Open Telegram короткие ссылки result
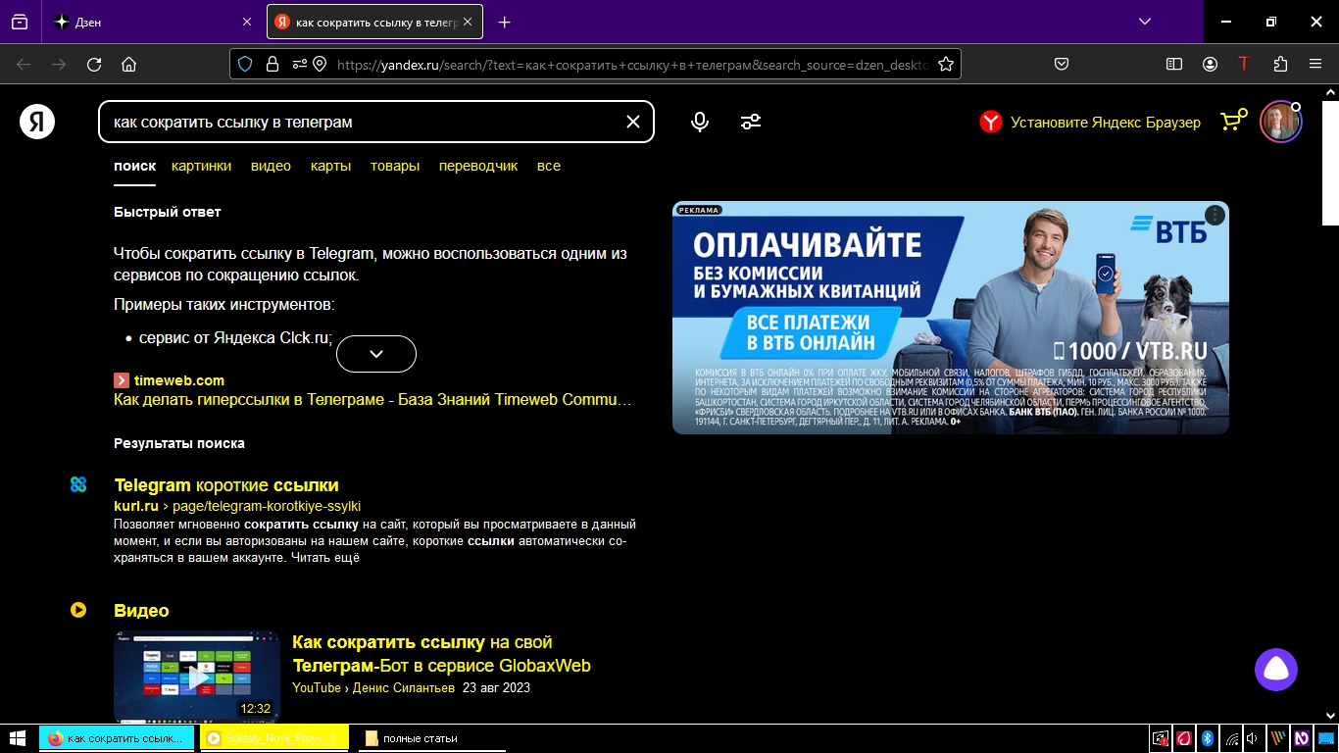The image size is (1339, 753). (226, 485)
